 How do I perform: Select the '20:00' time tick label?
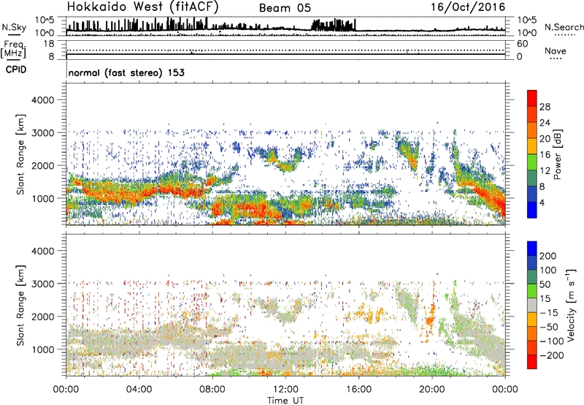(431, 390)
